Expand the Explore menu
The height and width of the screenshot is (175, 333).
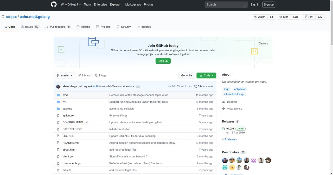point(116,5)
